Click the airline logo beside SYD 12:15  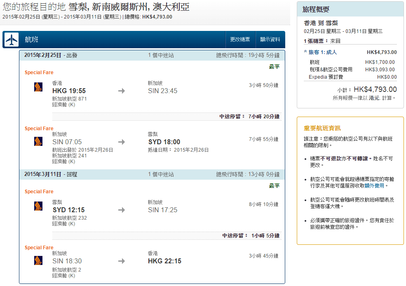[38, 206]
